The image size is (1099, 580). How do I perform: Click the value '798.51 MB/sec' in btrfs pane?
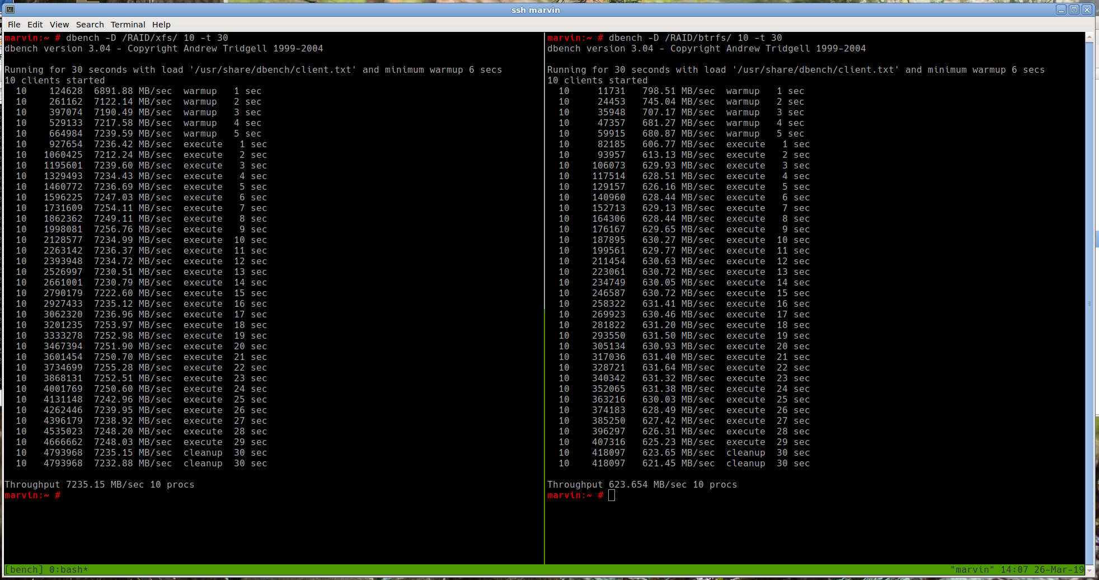point(679,91)
